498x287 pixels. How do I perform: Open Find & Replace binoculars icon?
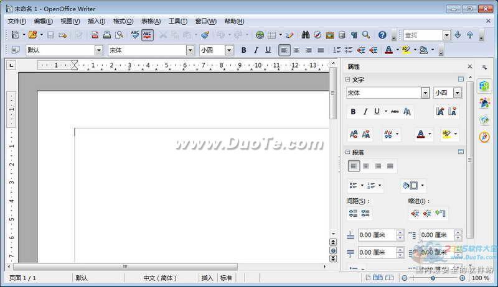click(x=306, y=35)
